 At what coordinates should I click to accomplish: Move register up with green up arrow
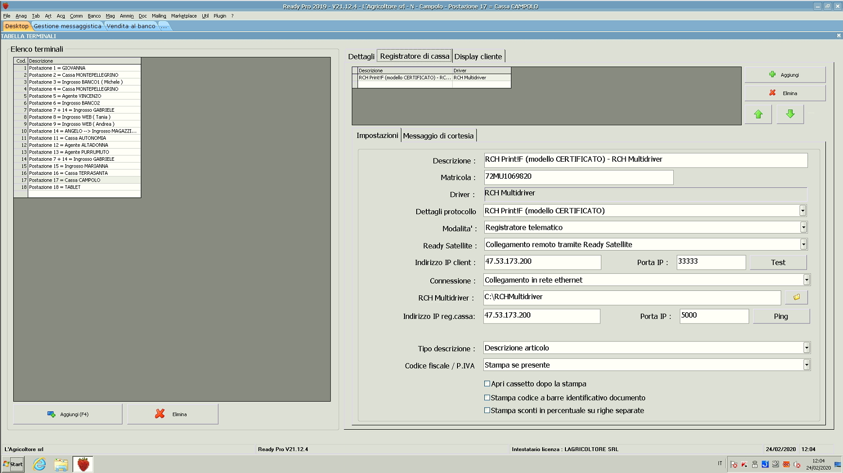[x=758, y=114]
